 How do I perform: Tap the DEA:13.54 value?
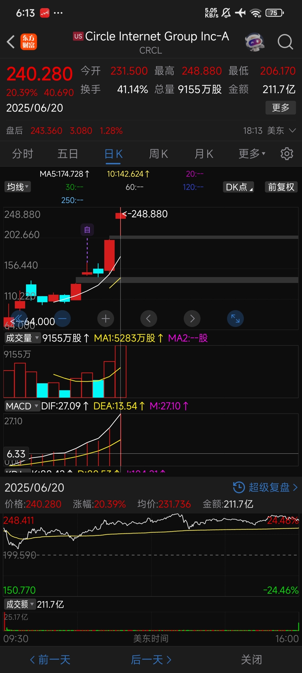coord(119,406)
